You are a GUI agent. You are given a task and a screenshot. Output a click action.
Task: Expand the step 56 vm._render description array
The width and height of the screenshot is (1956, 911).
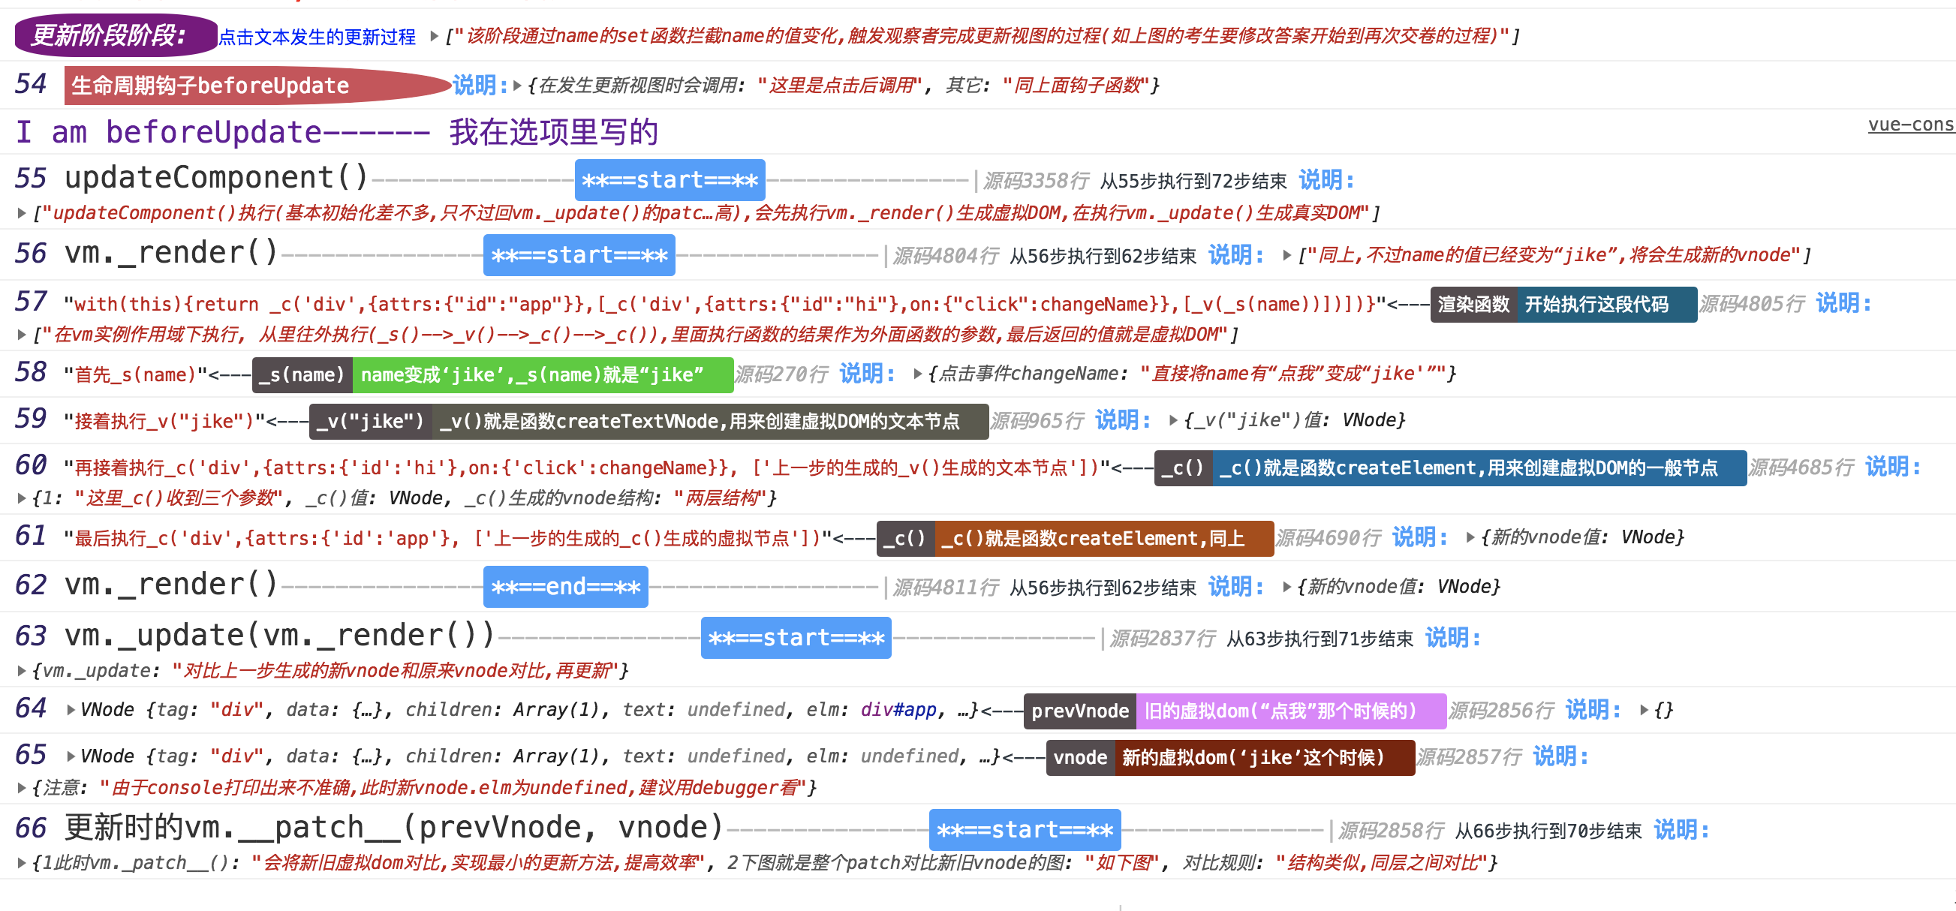tap(1287, 255)
